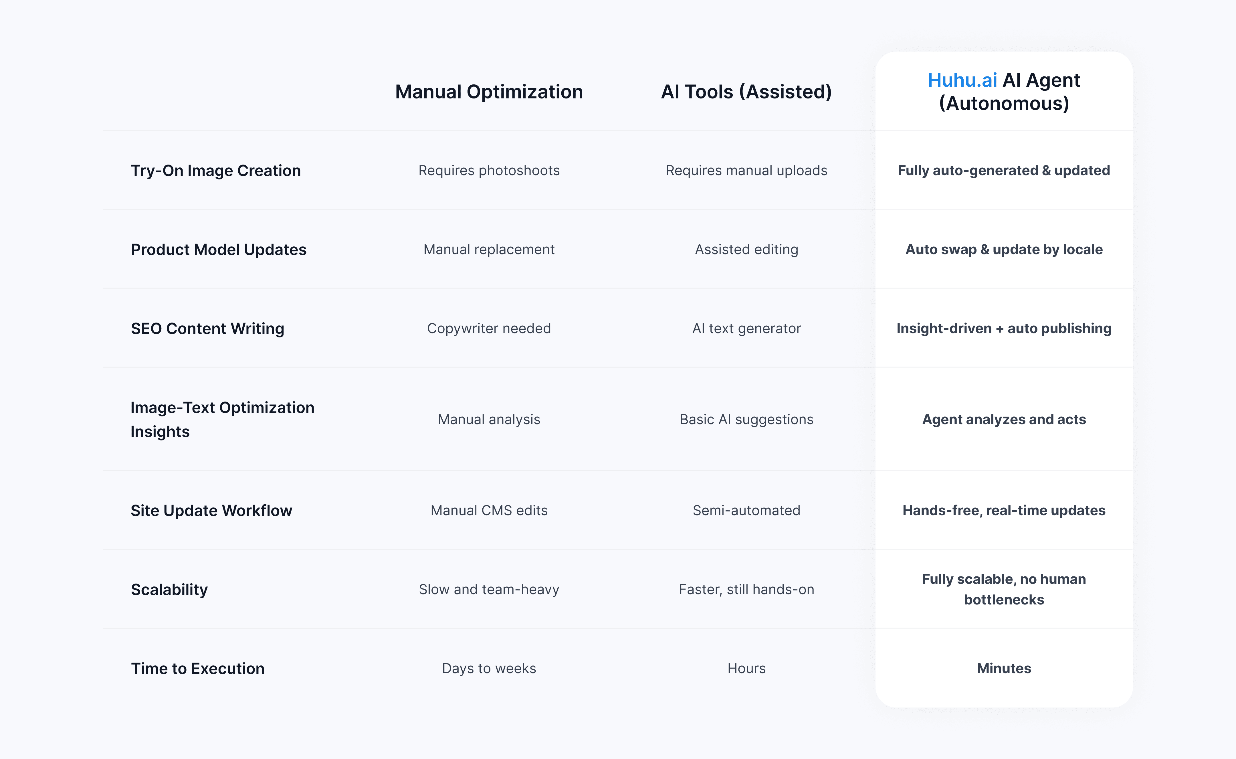Click the Huhu.ai AI Agent (Autonomous) header
The image size is (1236, 759).
(x=1004, y=92)
